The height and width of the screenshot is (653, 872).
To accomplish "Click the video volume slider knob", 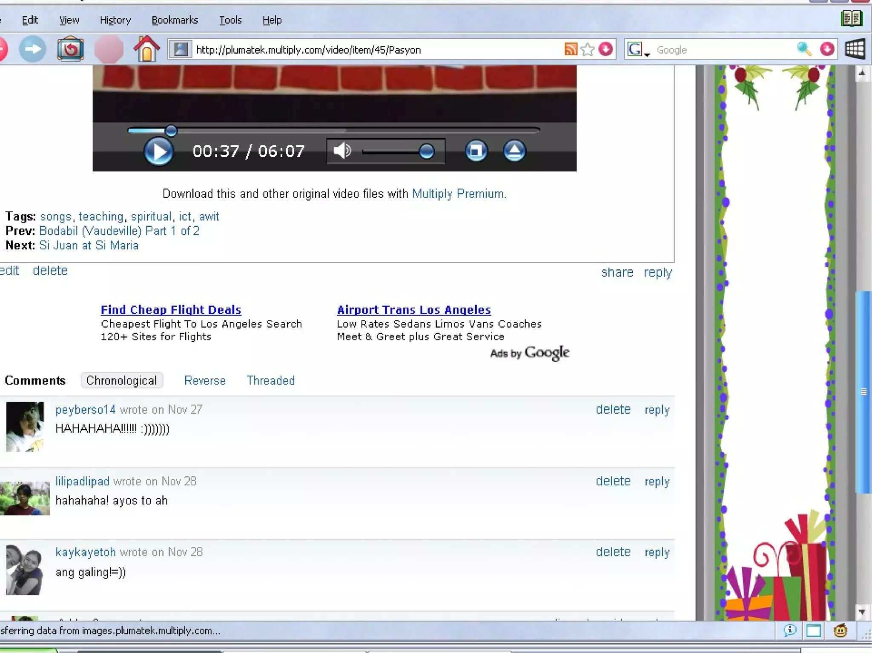I will [426, 151].
